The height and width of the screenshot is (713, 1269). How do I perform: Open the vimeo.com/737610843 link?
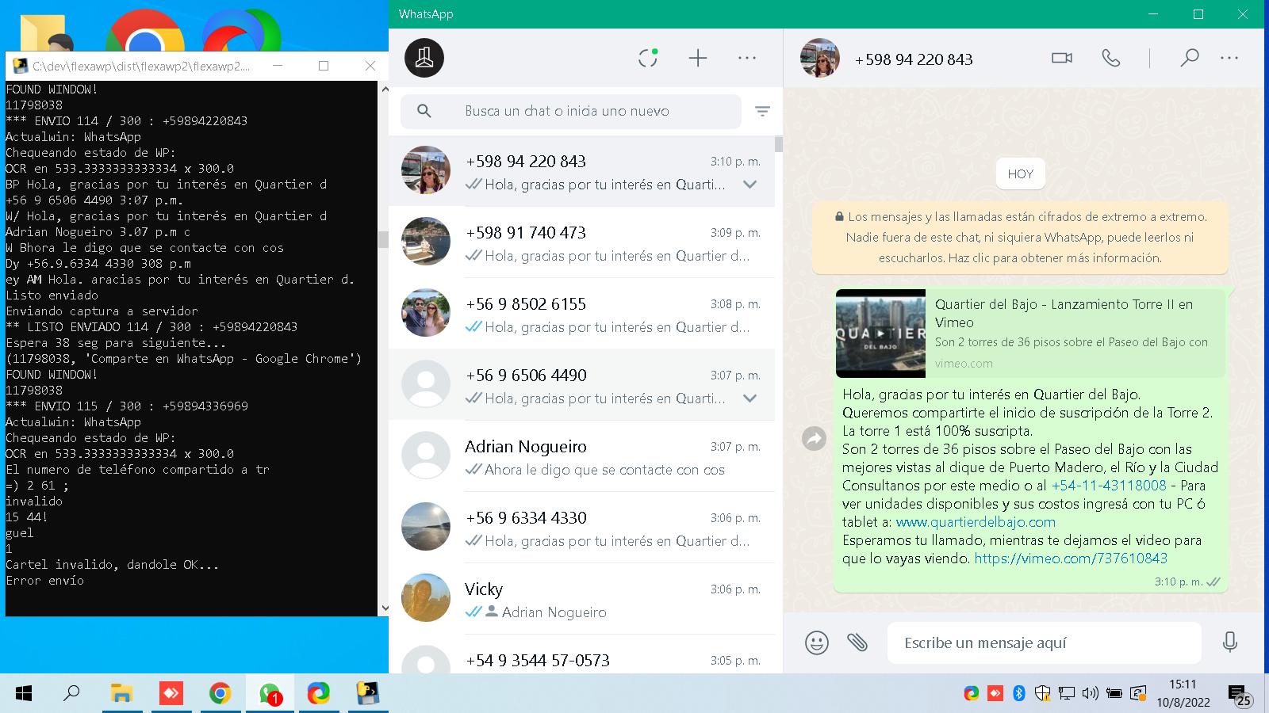point(1071,559)
